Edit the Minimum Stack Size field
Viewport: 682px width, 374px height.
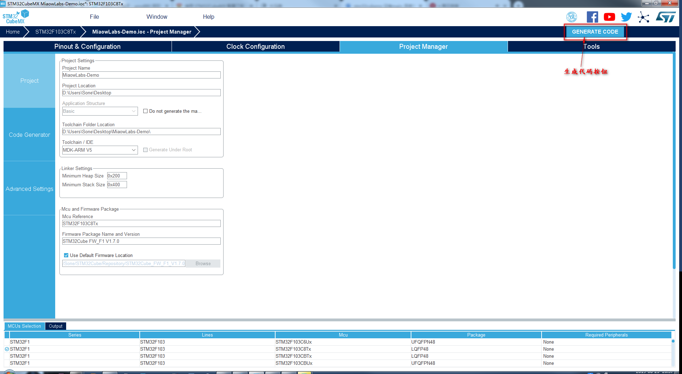[117, 185]
